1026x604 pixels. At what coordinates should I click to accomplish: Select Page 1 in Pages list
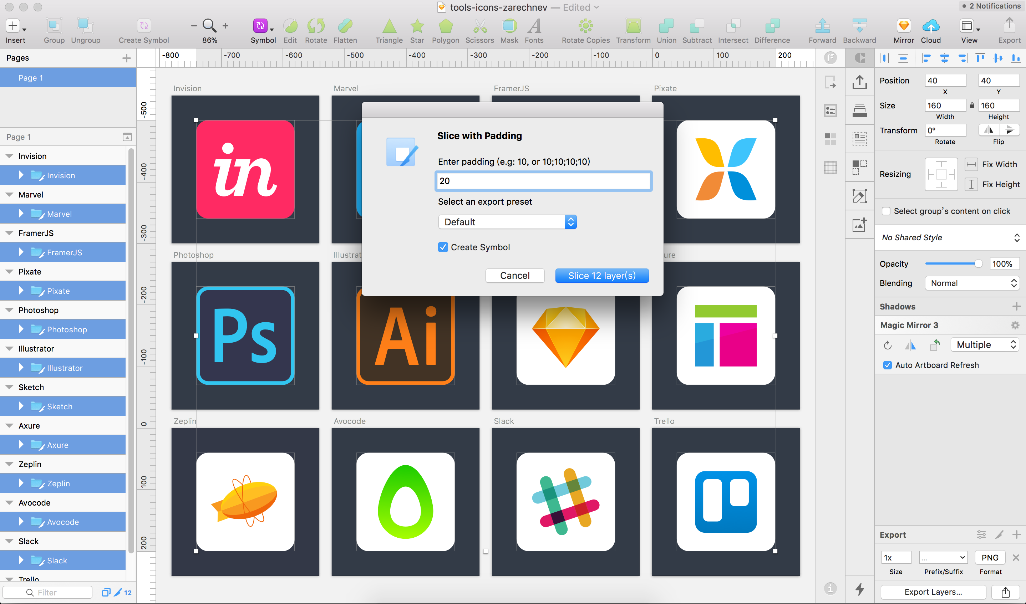click(68, 78)
